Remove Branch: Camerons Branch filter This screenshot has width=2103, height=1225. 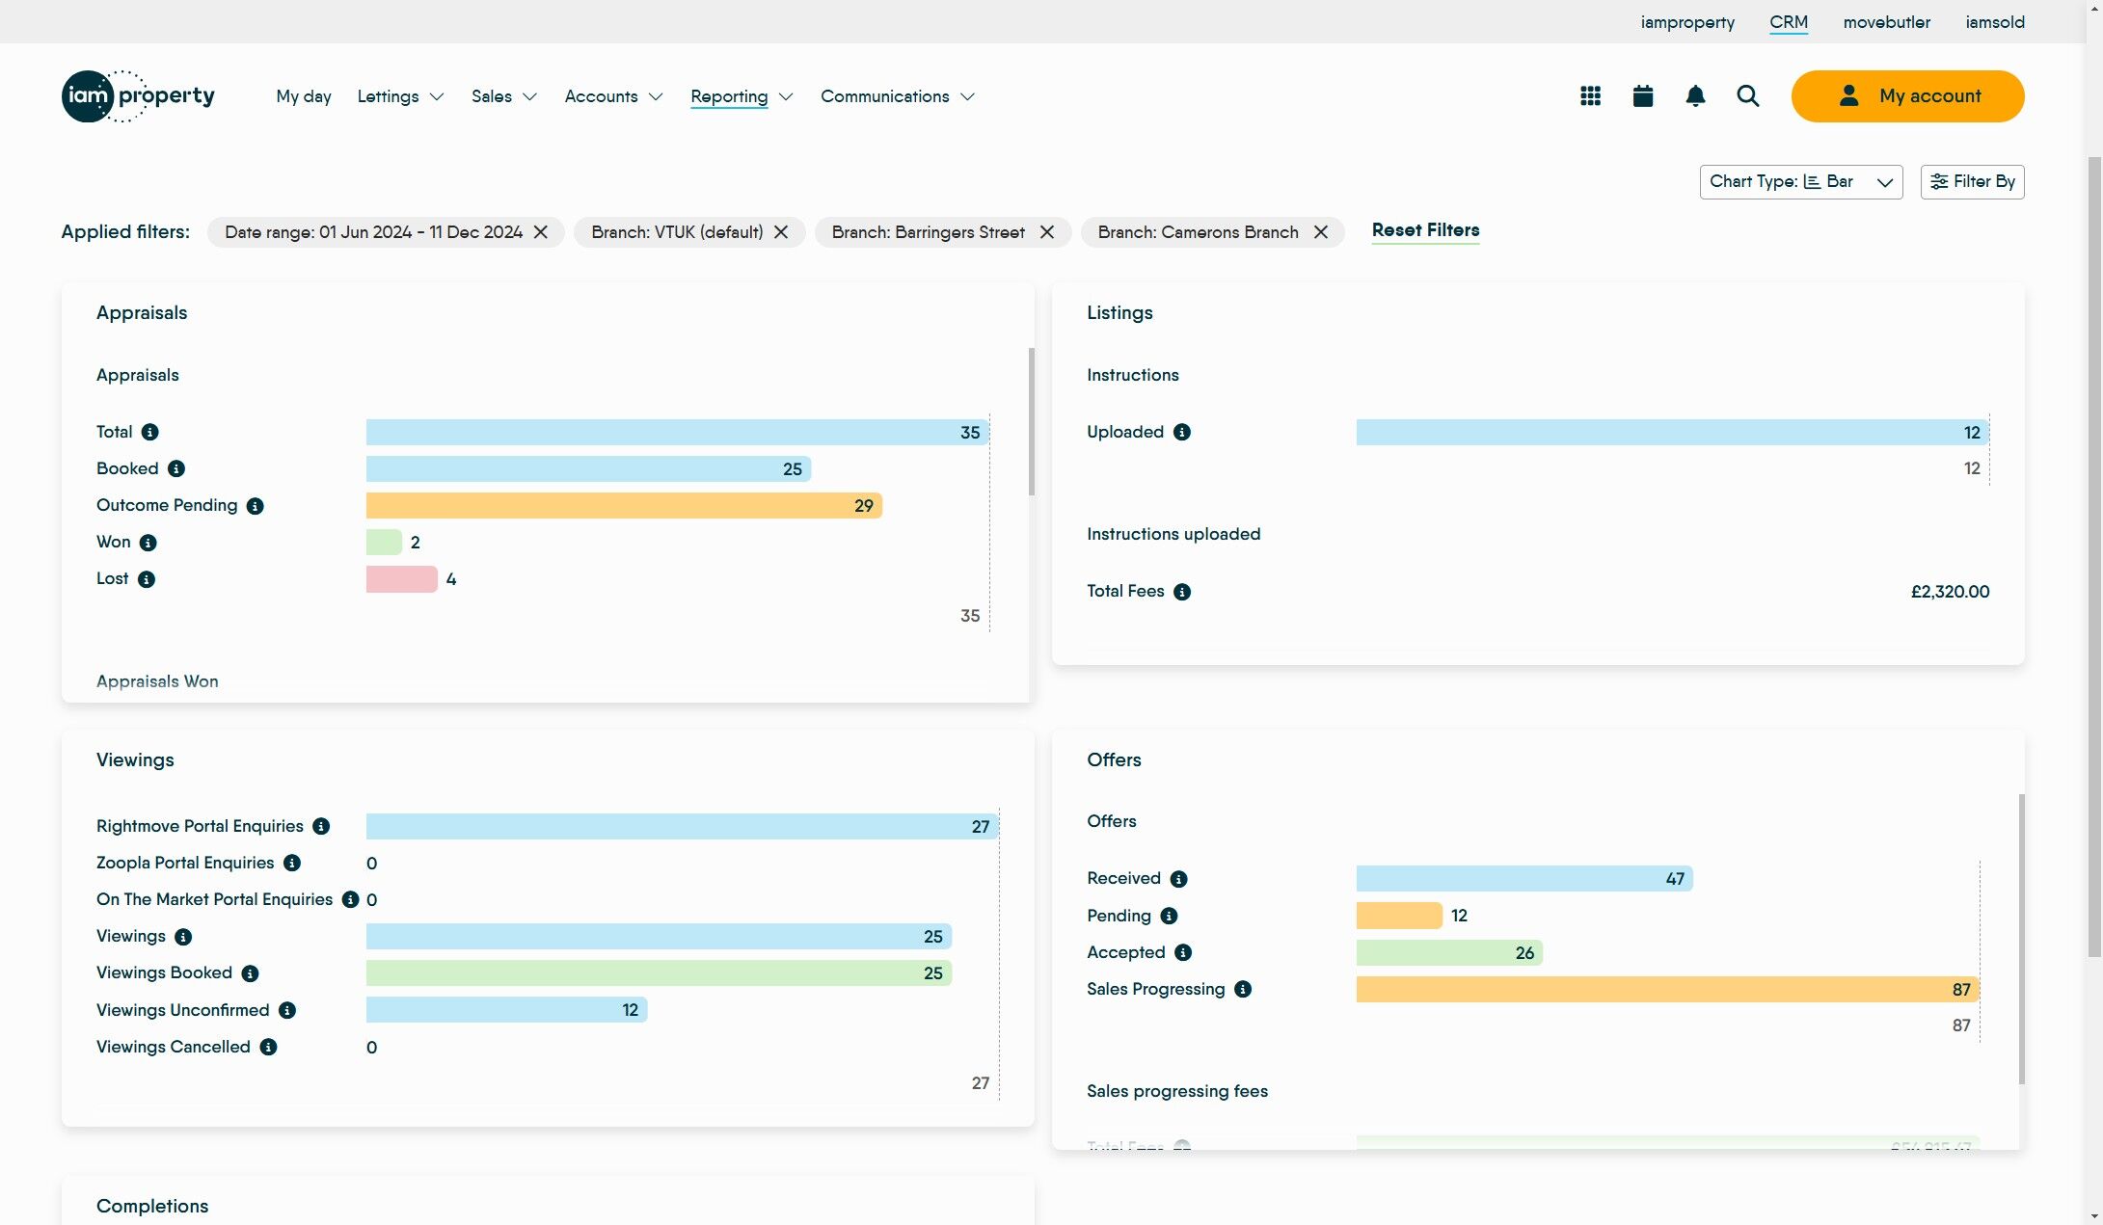(1321, 232)
